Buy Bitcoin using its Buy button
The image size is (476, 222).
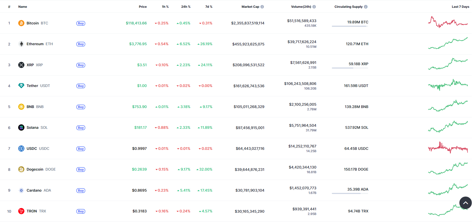tap(81, 23)
